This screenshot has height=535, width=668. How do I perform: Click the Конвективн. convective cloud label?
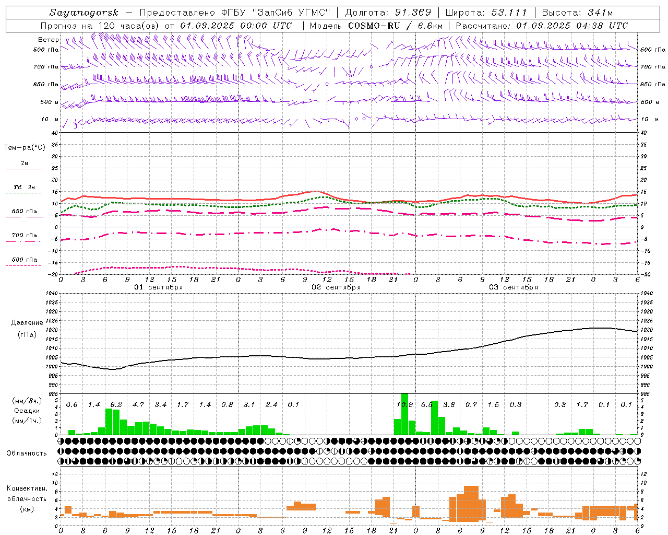click(27, 489)
